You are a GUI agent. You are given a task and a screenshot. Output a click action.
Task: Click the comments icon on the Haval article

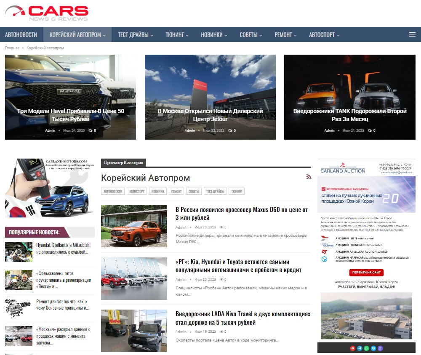click(91, 130)
